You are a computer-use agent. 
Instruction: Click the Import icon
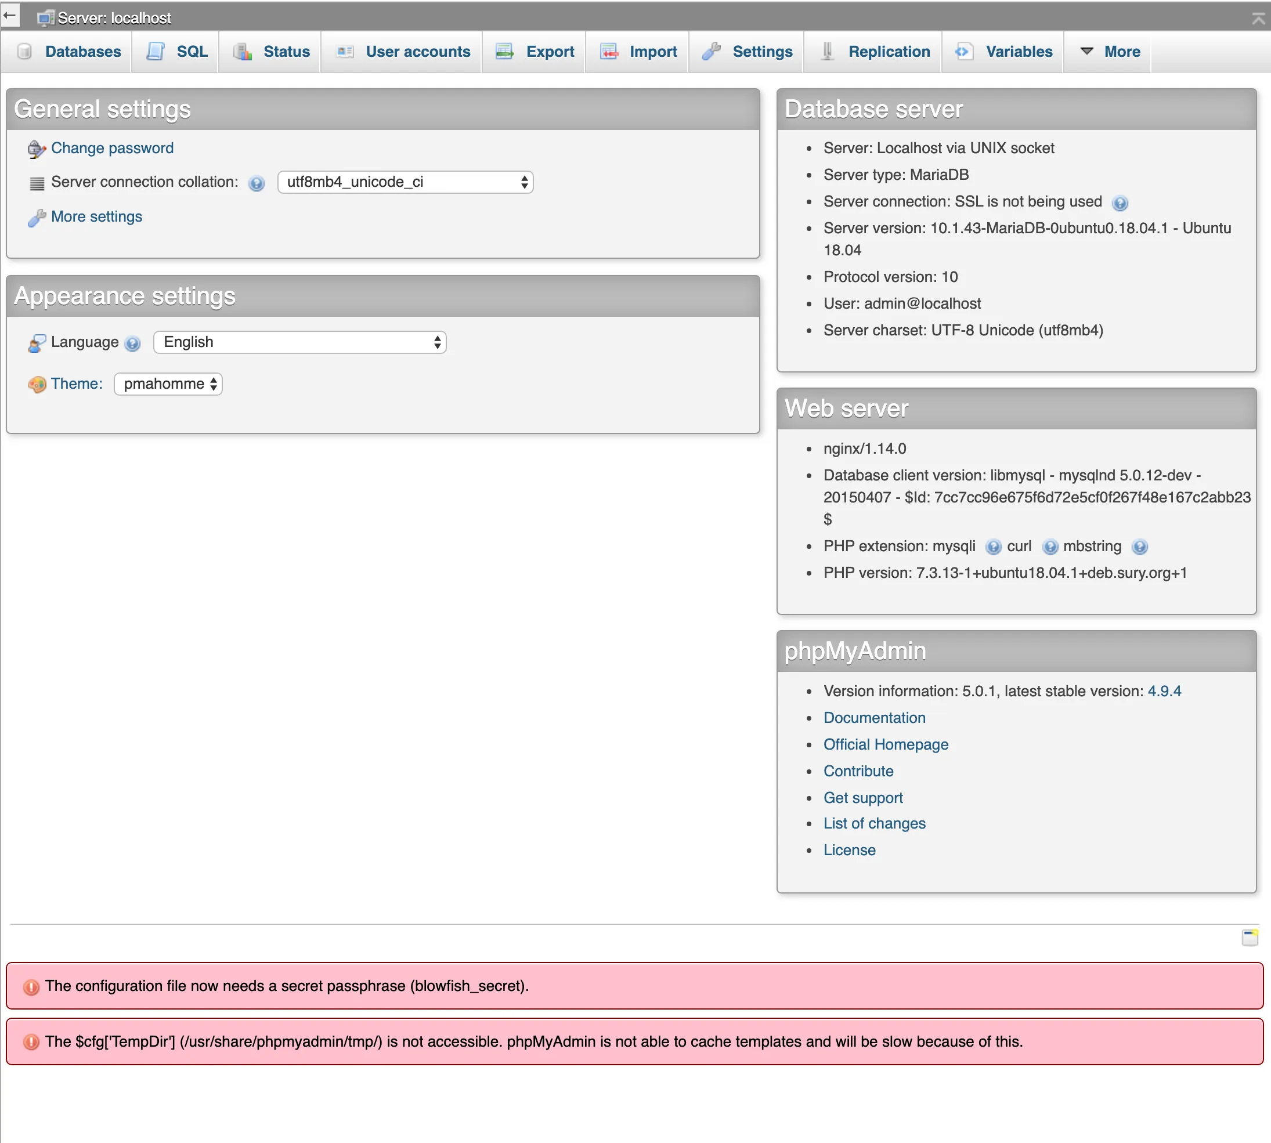point(609,52)
